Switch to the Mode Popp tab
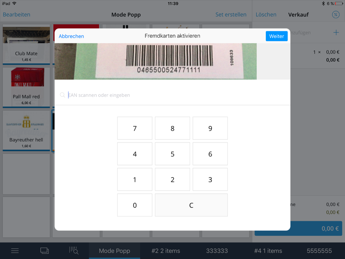The width and height of the screenshot is (345, 259). pos(114,251)
